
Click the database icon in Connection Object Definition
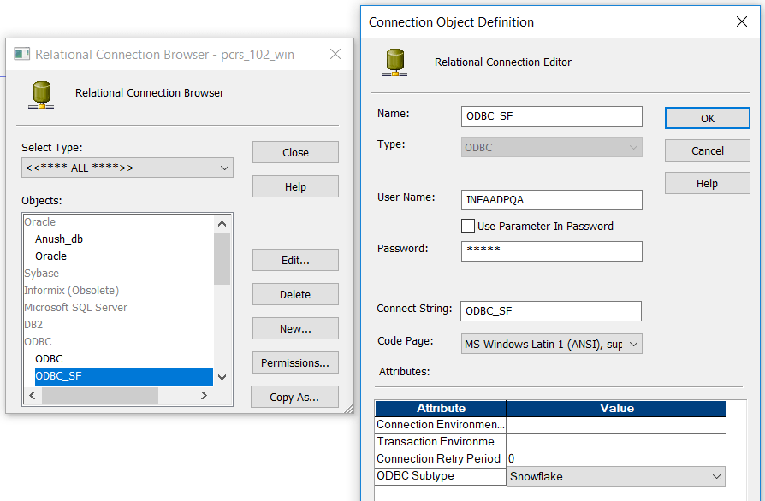click(x=394, y=62)
